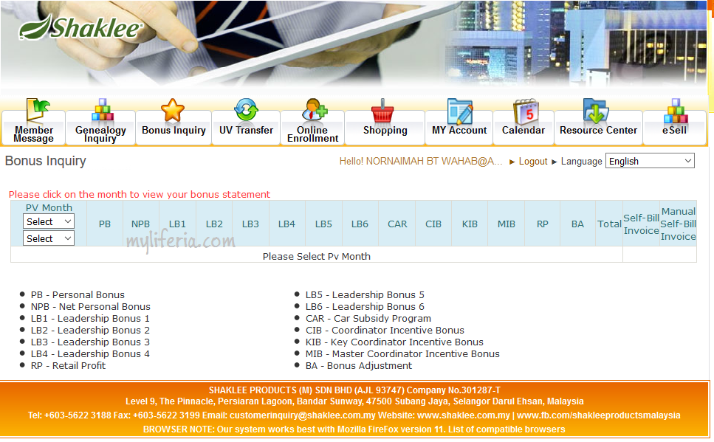The image size is (714, 442).
Task: Click the Calendar page icon
Action: (526, 111)
